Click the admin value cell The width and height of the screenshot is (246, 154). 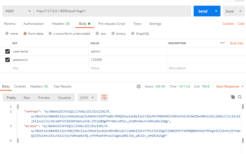tap(128, 51)
